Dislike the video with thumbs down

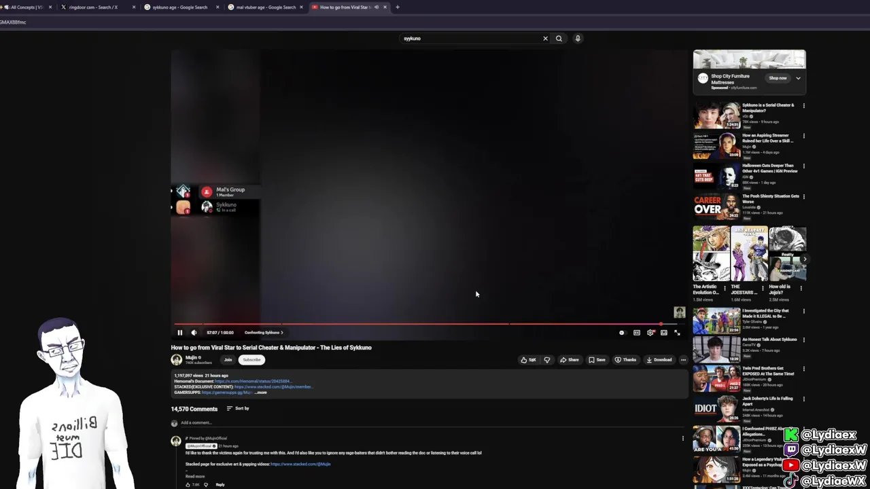point(546,360)
